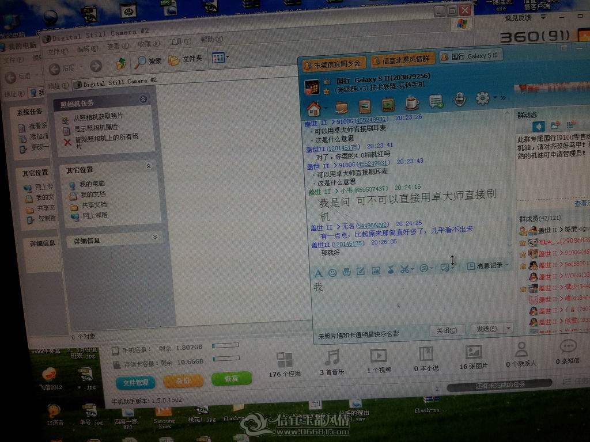Click the handwriting pad edit icon
This screenshot has width=590, height=442.
[x=361, y=271]
